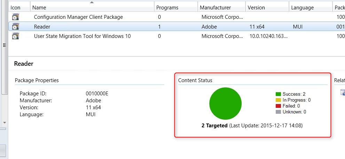The width and height of the screenshot is (345, 159).
Task: Click the Programs count 1 for Reader
Action: pos(159,27)
